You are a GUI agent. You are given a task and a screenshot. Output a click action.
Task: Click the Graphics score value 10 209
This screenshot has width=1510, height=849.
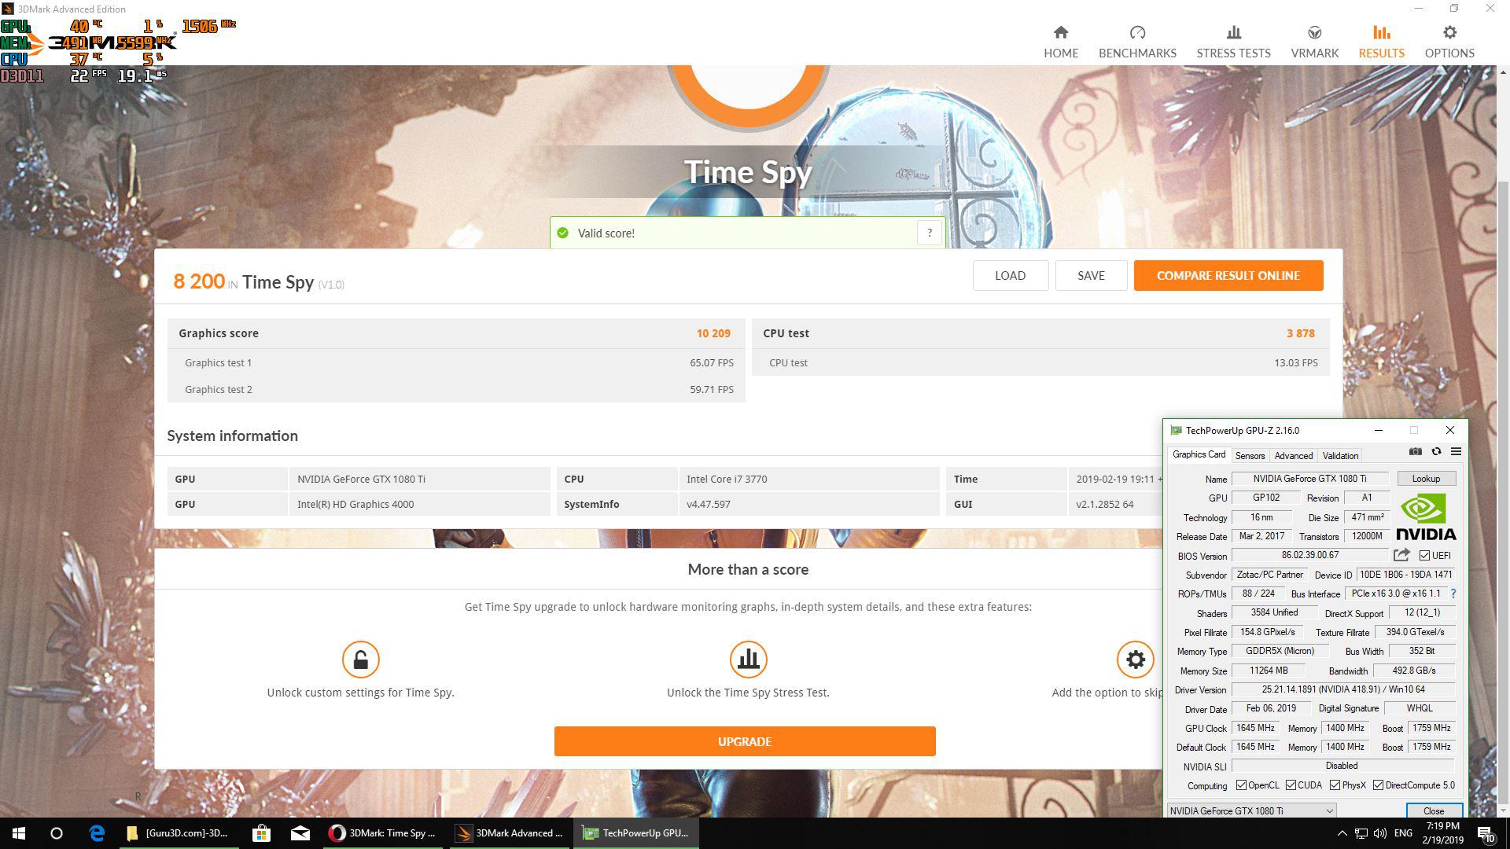tap(713, 333)
